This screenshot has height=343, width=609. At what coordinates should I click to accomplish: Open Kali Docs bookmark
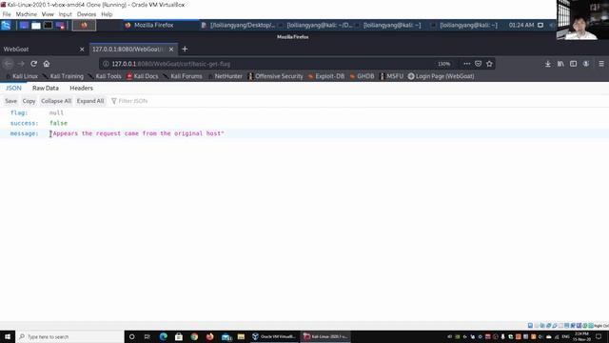click(142, 76)
